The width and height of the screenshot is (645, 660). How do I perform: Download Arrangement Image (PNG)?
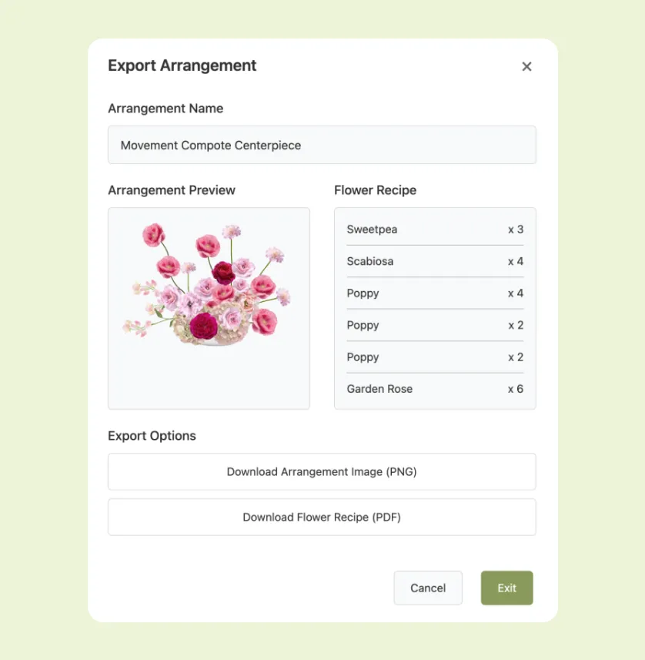[322, 471]
